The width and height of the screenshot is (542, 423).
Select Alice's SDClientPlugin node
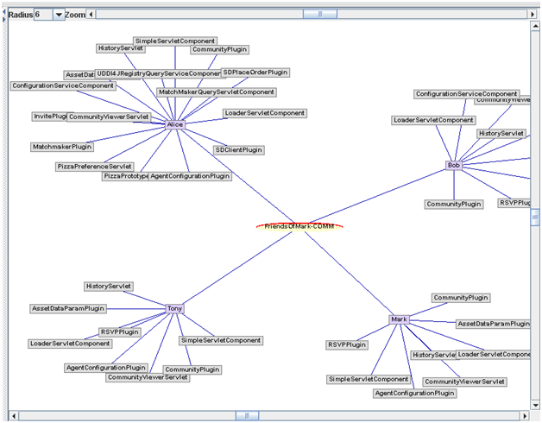tap(238, 150)
